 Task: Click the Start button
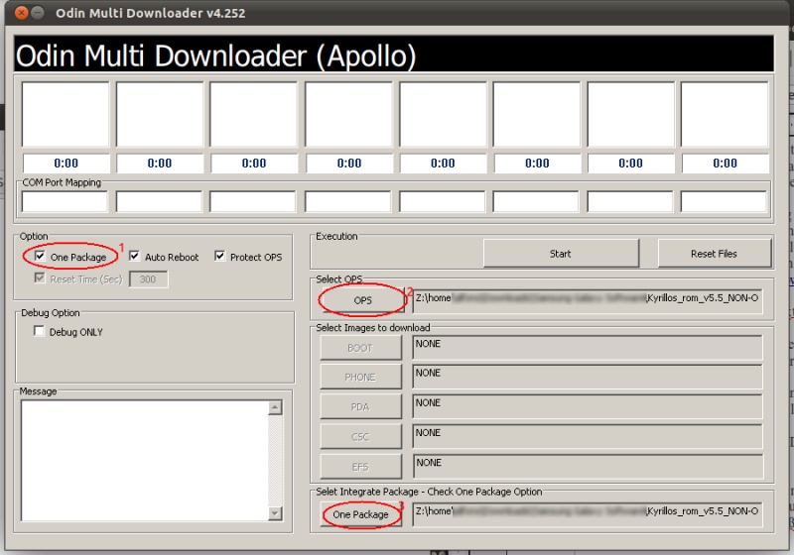561,254
